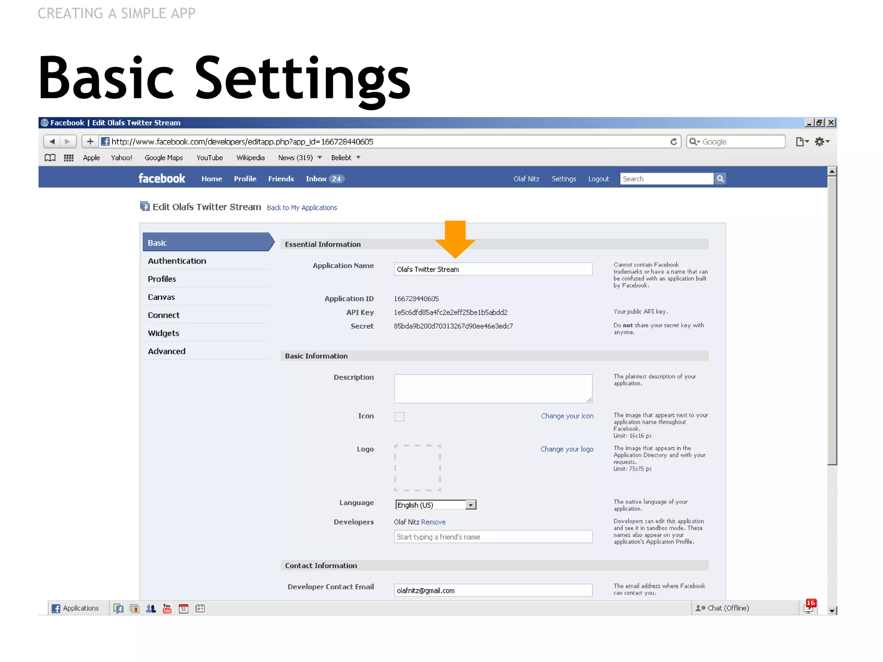This screenshot has width=883, height=662.
Task: Expand the Beliebt bookmarks dropdown
Action: (x=346, y=158)
